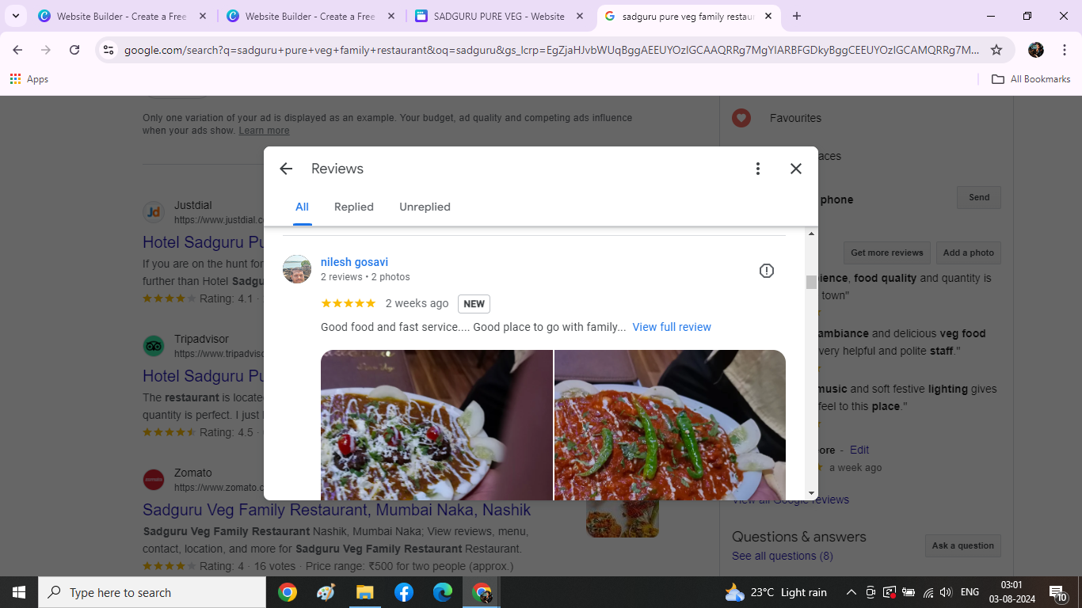Click the taskbar search box
Image resolution: width=1082 pixels, height=608 pixels.
click(x=152, y=592)
